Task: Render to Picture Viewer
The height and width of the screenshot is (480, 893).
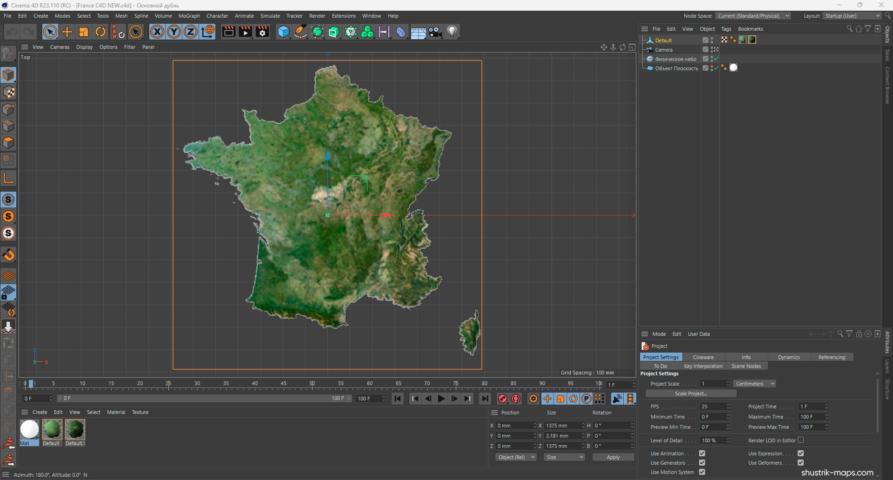Action: [x=245, y=32]
